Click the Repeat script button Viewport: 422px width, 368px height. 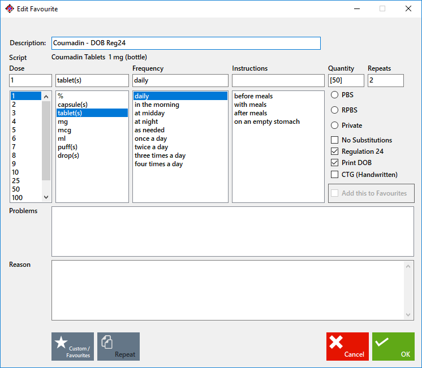[118, 346]
